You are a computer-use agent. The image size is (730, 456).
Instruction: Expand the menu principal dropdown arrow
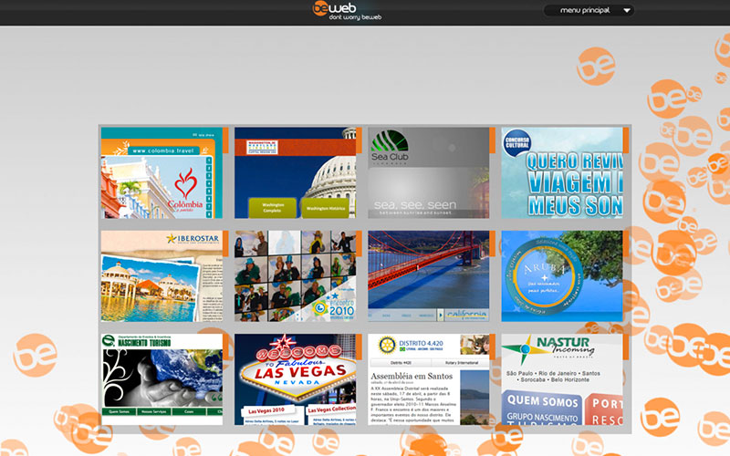[627, 10]
